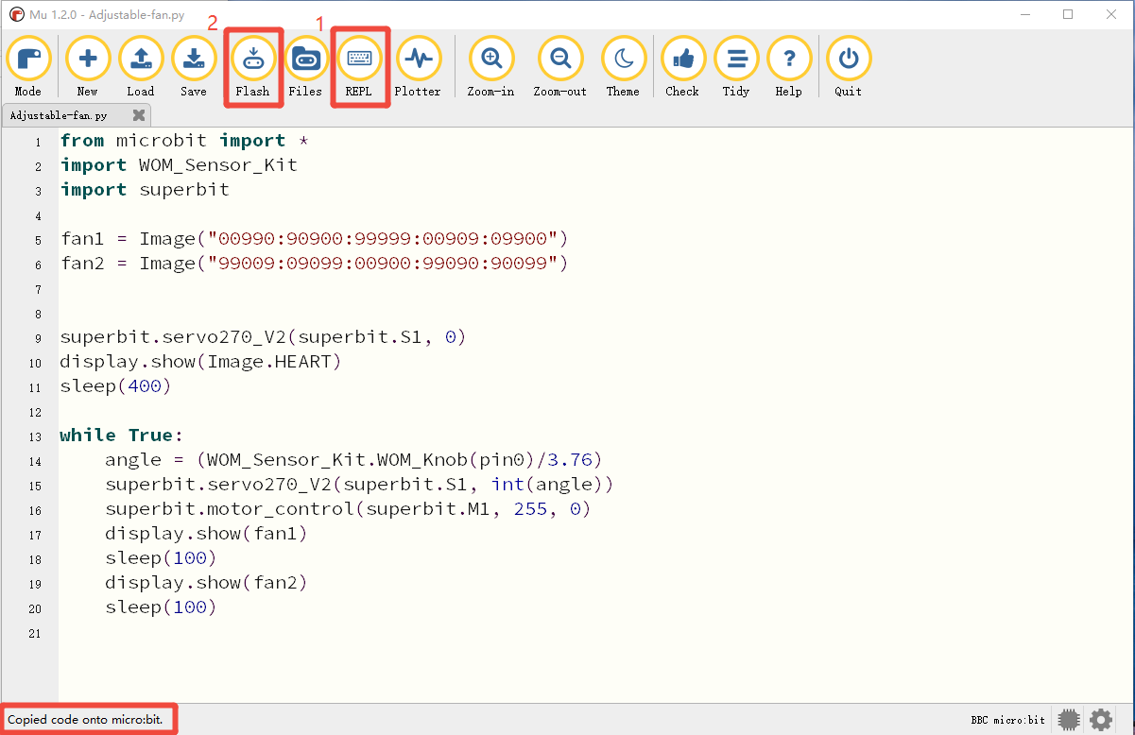1135x735 pixels.
Task: Click the 'display.show(fan2)' line
Action: point(206,583)
